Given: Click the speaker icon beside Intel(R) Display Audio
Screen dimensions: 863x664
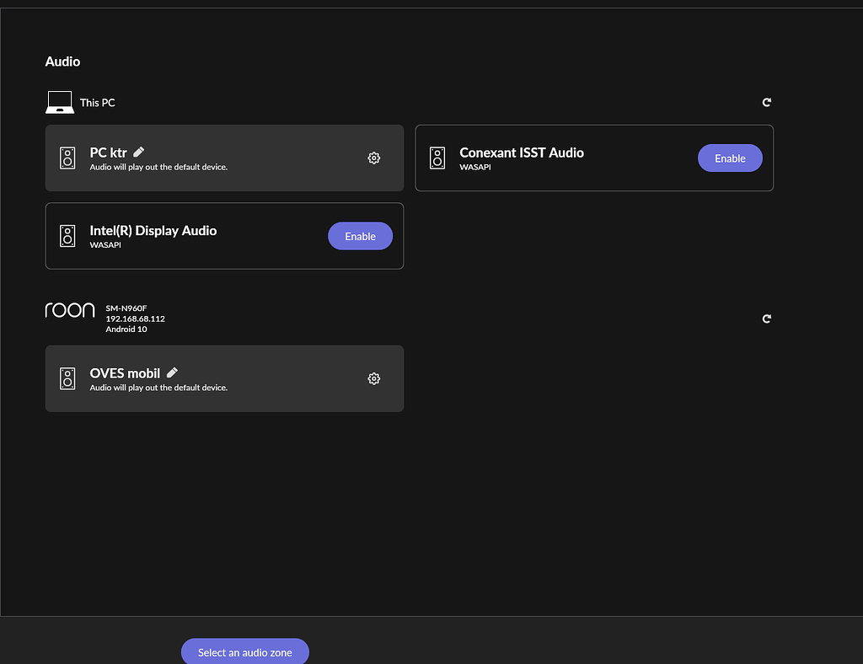Looking at the screenshot, I should tap(67, 236).
